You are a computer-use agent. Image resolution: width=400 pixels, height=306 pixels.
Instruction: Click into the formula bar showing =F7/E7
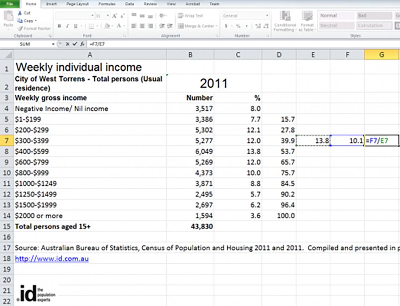pyautogui.click(x=244, y=44)
